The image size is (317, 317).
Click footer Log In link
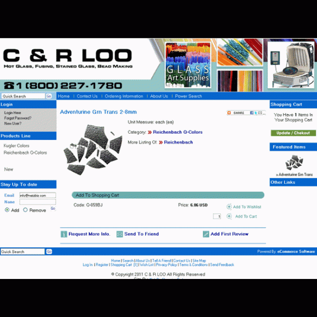coord(88,265)
